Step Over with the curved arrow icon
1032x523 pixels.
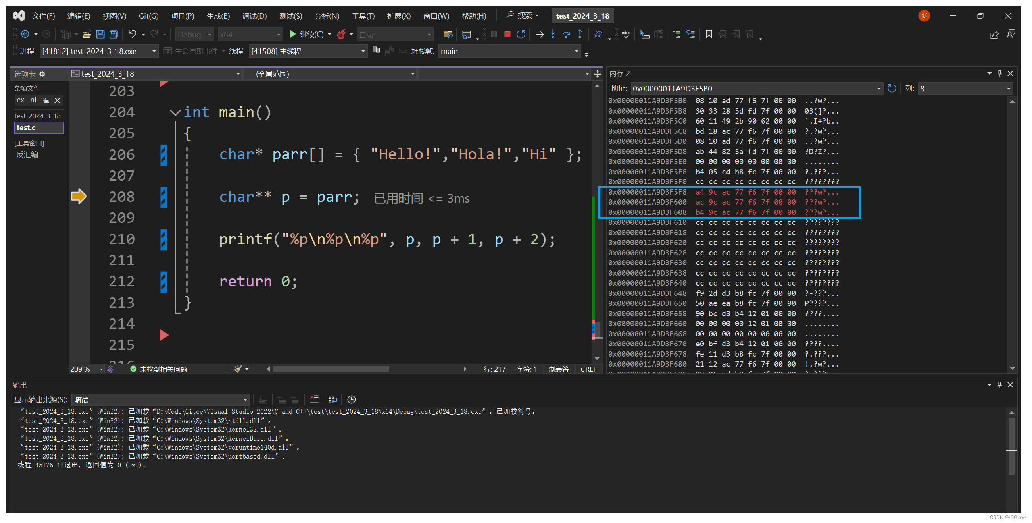click(567, 35)
